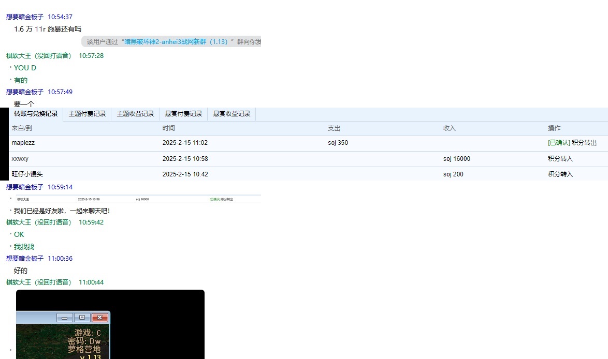Click 积分转入 in the 旺仔小馒头 row
Image resolution: width=608 pixels, height=359 pixels.
pos(560,174)
